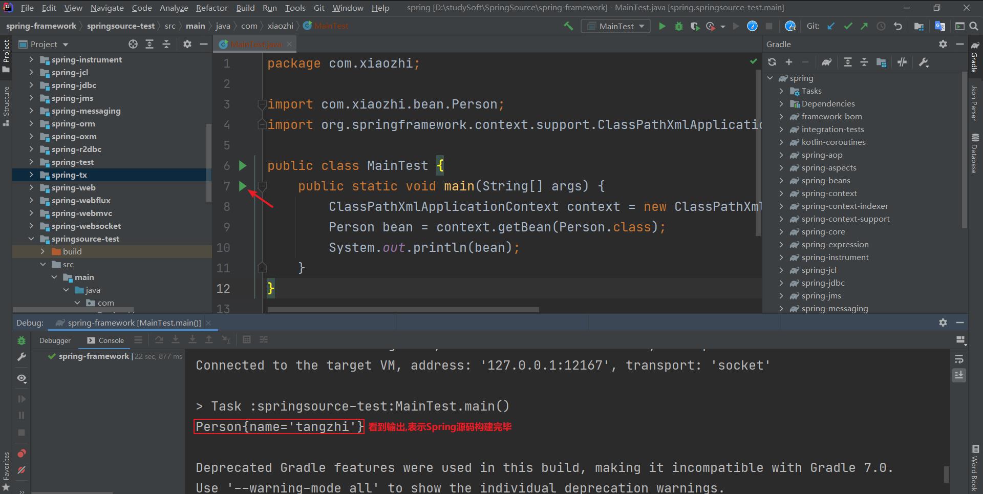This screenshot has width=983, height=494.
Task: Open the Navigate menu
Action: point(107,8)
